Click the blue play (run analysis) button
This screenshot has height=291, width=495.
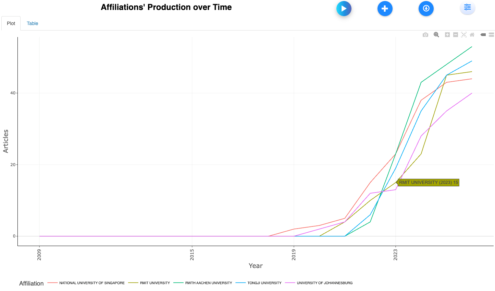click(344, 9)
